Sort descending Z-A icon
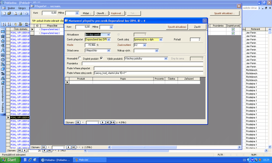The height and width of the screenshot is (163, 272). [x=9, y=24]
